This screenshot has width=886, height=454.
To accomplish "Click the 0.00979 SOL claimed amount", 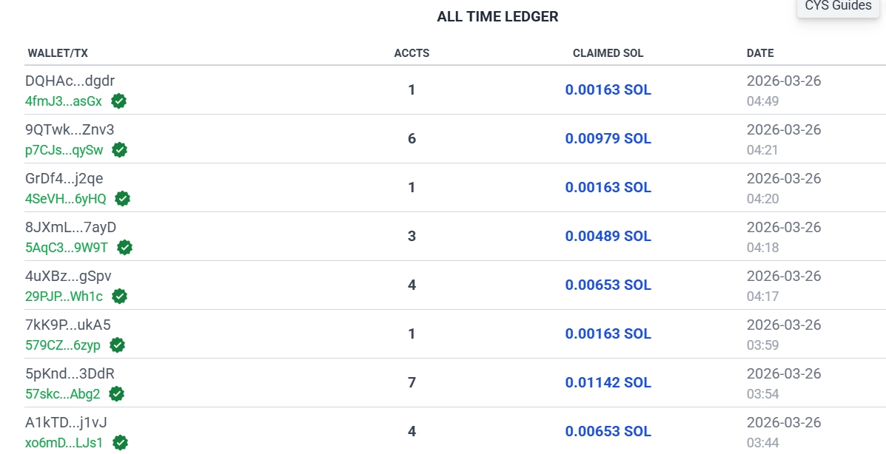I will pos(608,138).
